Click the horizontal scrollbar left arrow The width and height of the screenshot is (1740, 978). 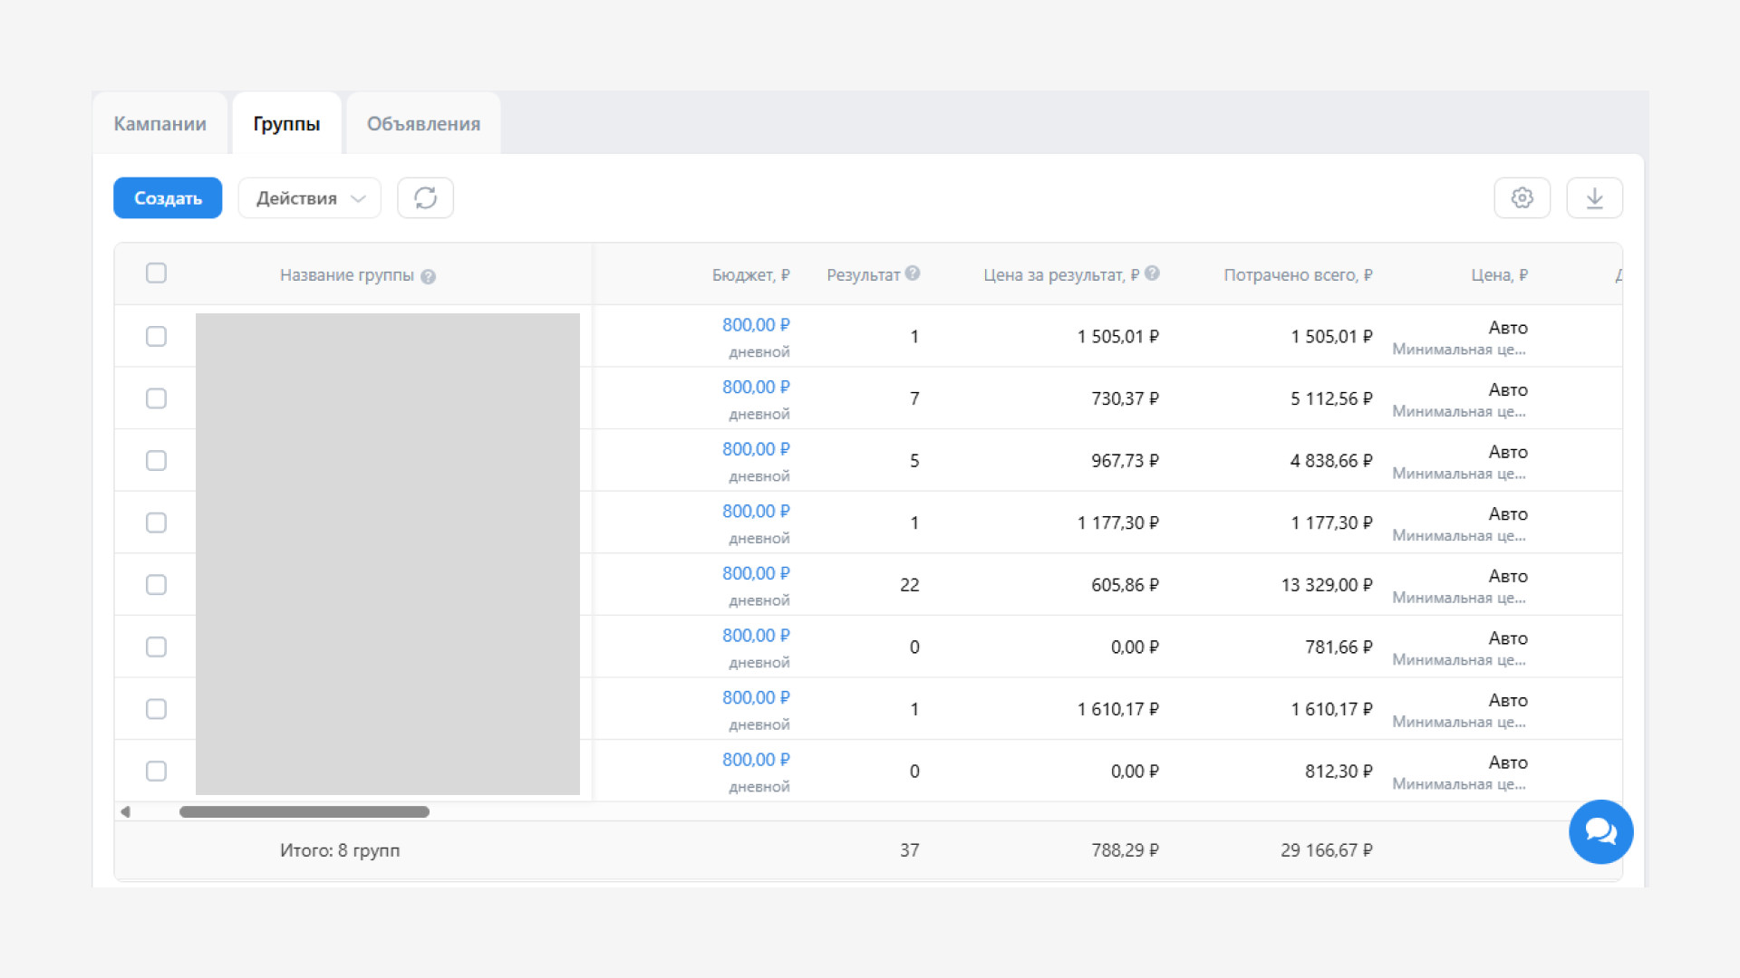(x=126, y=811)
